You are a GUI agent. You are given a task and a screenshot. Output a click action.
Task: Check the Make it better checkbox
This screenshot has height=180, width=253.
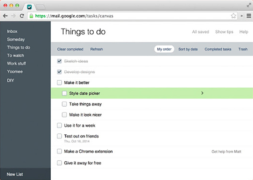pyautogui.click(x=59, y=82)
